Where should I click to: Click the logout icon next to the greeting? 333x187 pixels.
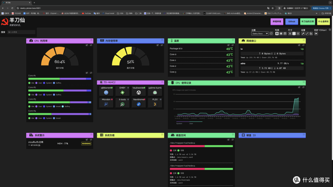tap(316, 34)
